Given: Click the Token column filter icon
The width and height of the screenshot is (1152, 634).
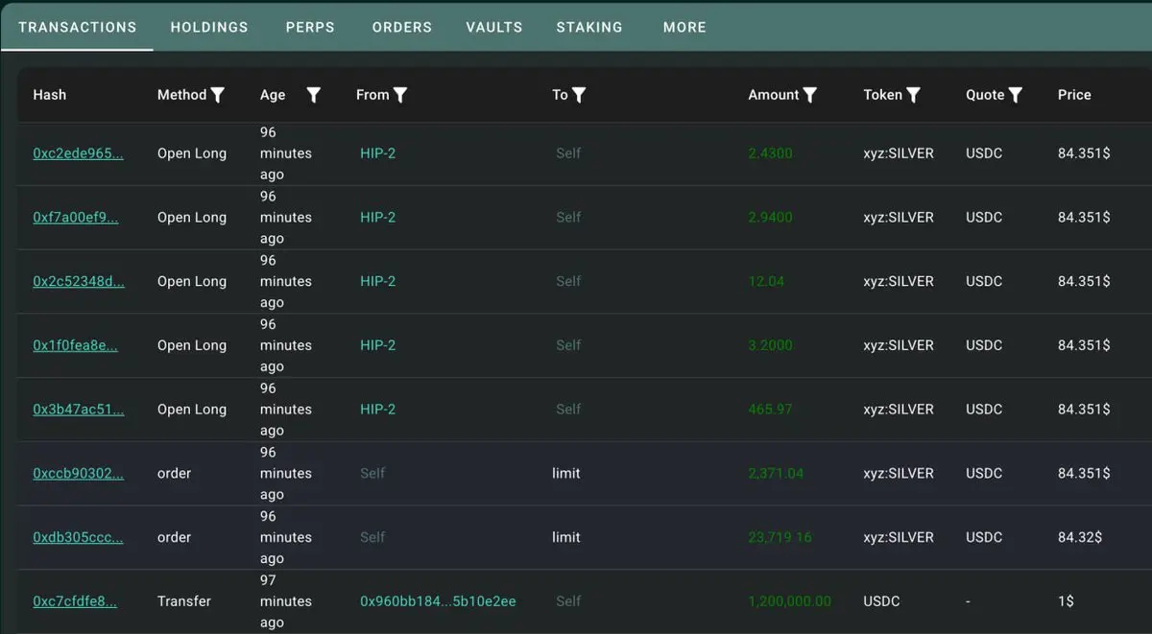Looking at the screenshot, I should tap(913, 95).
